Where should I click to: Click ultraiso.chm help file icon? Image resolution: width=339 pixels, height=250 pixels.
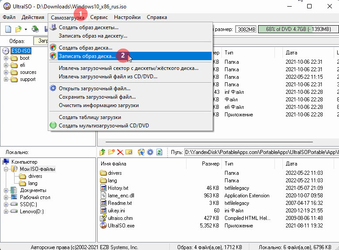pyautogui.click(x=103, y=218)
